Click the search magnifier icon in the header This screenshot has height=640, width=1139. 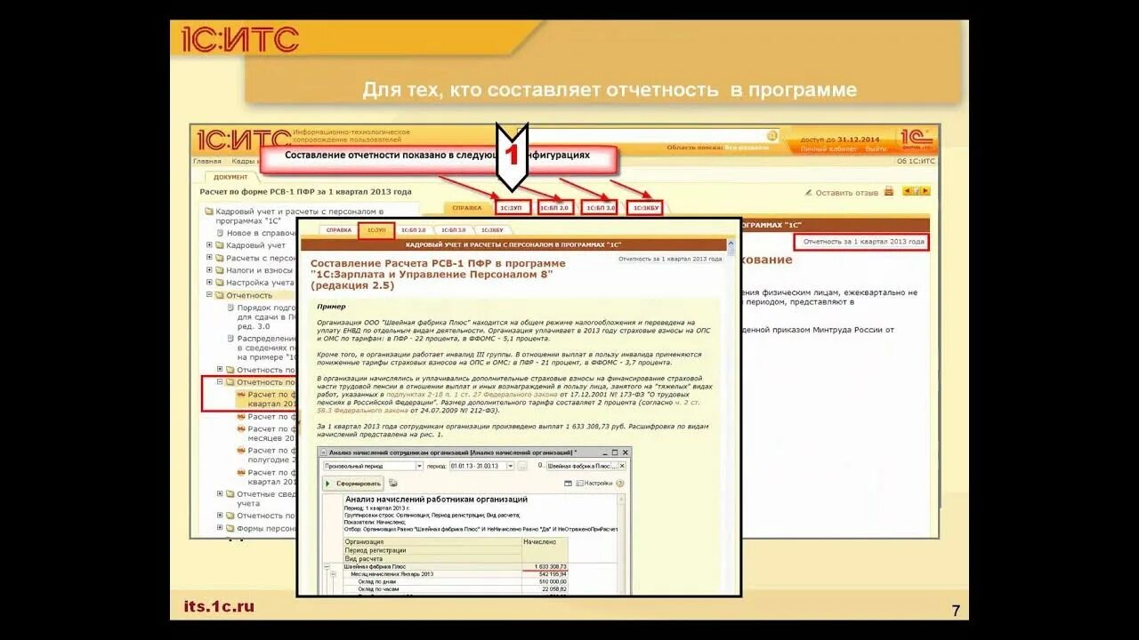(772, 136)
